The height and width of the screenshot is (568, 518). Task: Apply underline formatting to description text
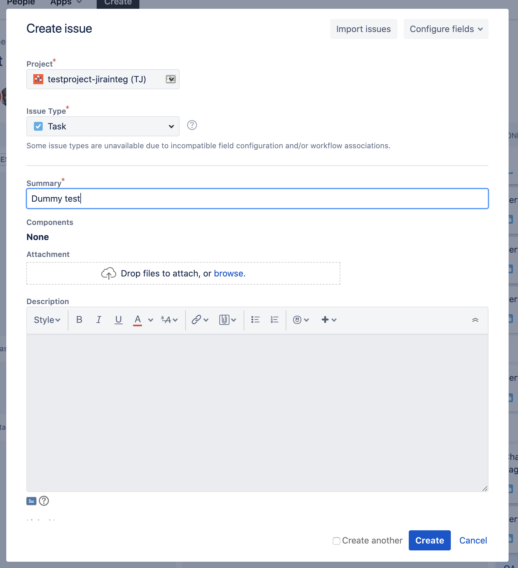118,320
